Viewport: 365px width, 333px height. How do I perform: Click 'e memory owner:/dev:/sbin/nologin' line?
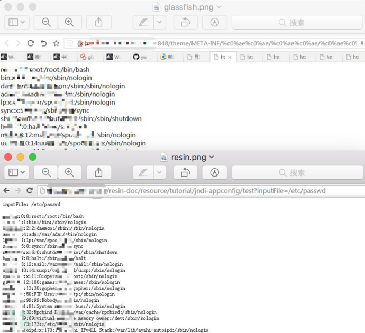[x=81, y=318]
